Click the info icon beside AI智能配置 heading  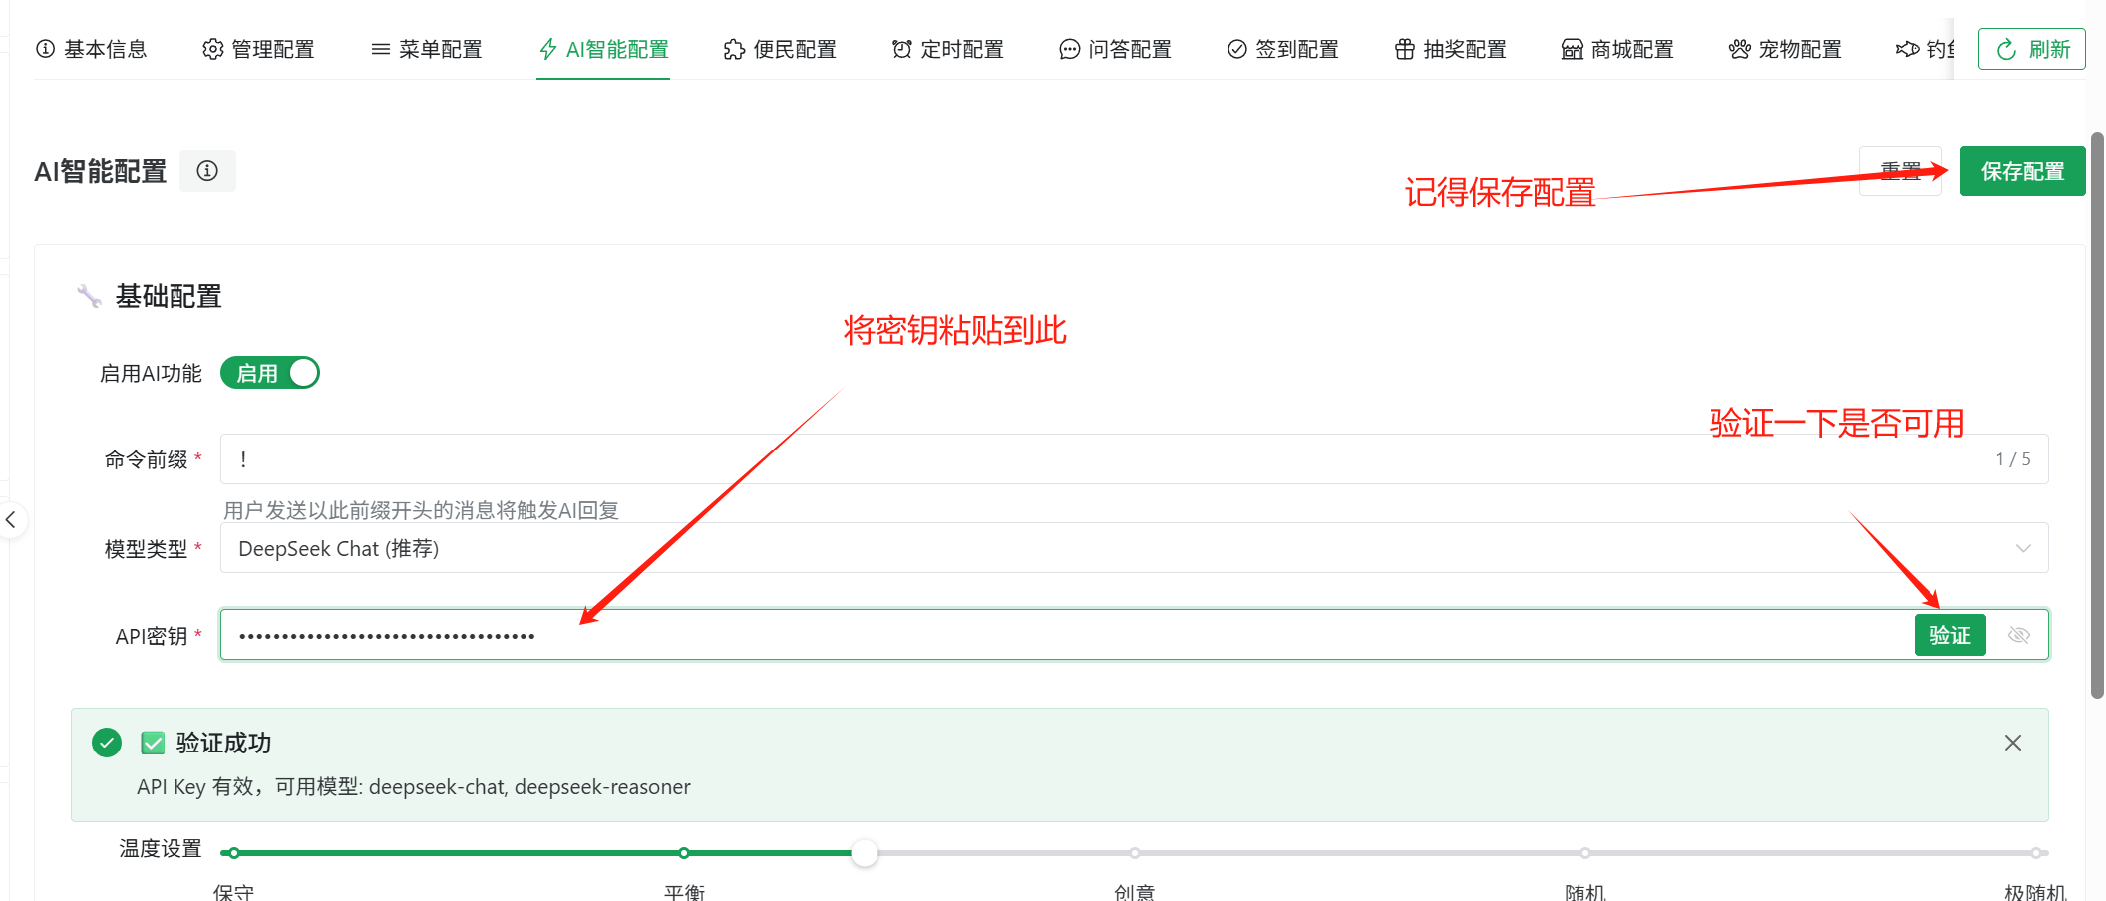207,171
